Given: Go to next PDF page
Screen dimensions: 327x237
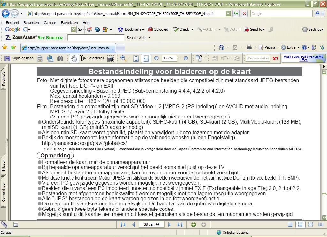Looking at the screenshot, I should (x=170, y=225).
